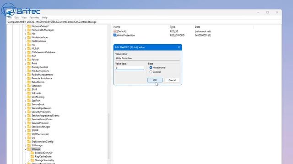The height and width of the screenshot is (164, 293).
Task: Select the SCMConfig folder icon
Action: coord(29,97)
